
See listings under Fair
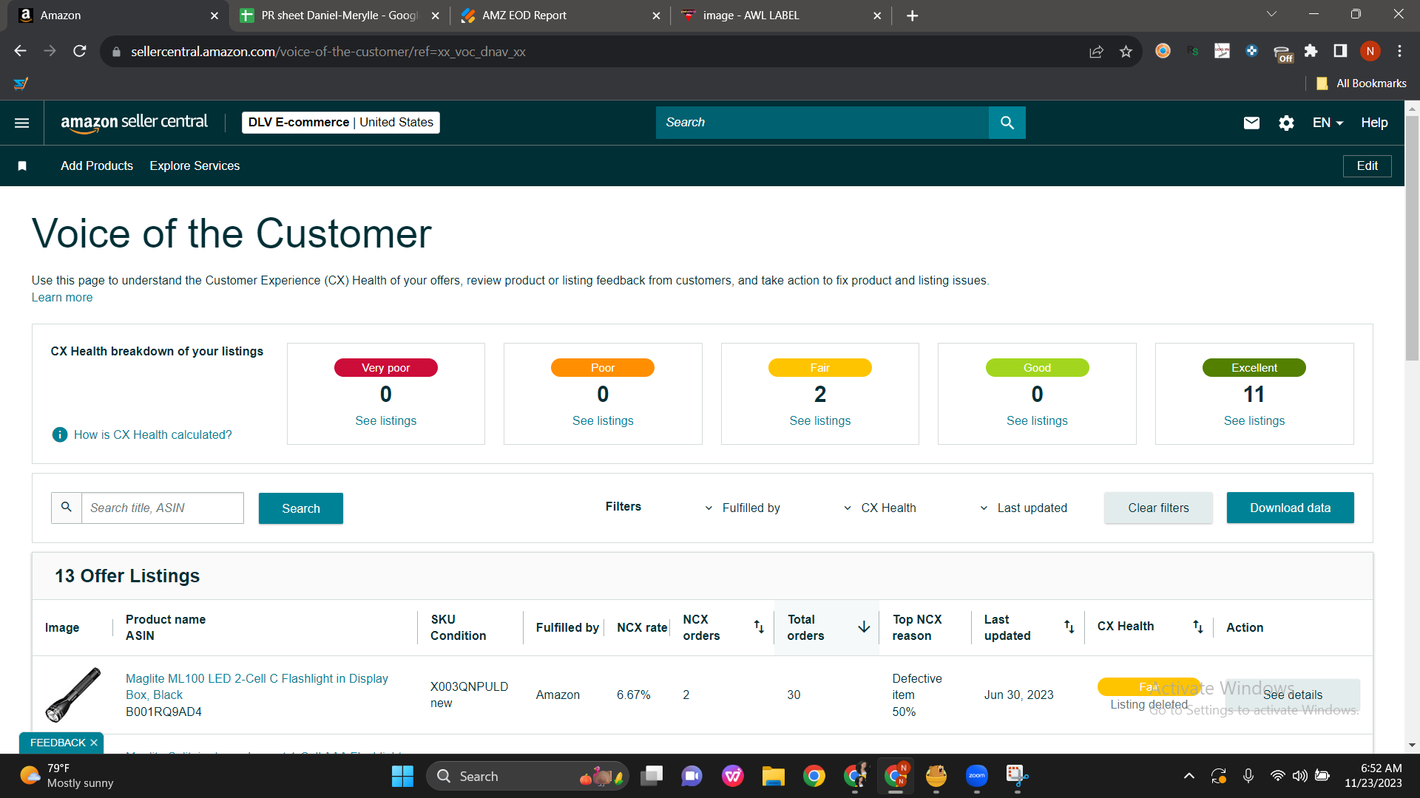tap(819, 420)
